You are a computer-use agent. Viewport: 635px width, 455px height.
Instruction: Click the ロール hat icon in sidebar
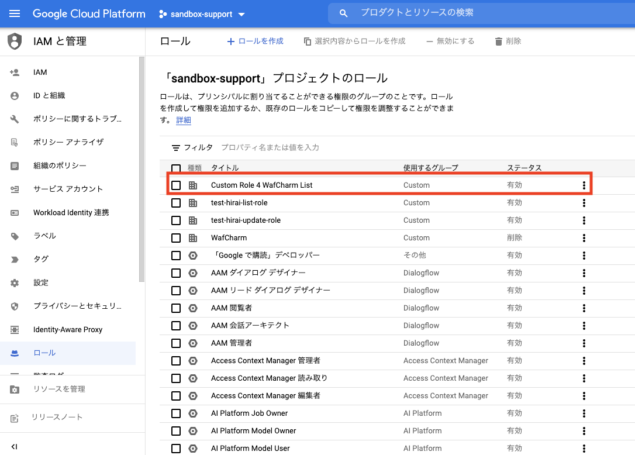(15, 353)
